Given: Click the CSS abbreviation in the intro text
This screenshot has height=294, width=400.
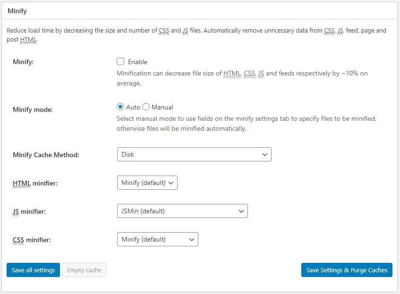Looking at the screenshot, I should pyautogui.click(x=164, y=30).
